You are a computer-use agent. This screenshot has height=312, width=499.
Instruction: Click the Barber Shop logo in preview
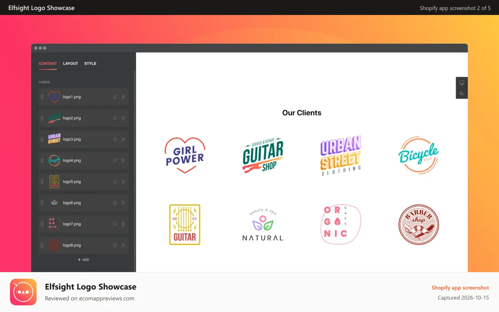[x=418, y=225]
